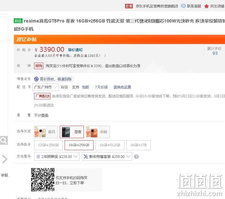Expand the 新年特惠套装 ¥259.00 dropdown
The image size is (225, 199).
click(x=107, y=157)
